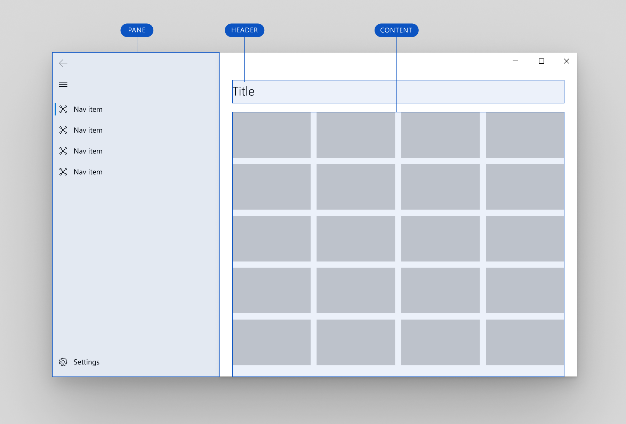Open Settings via the gear icon
The width and height of the screenshot is (626, 424).
[63, 362]
